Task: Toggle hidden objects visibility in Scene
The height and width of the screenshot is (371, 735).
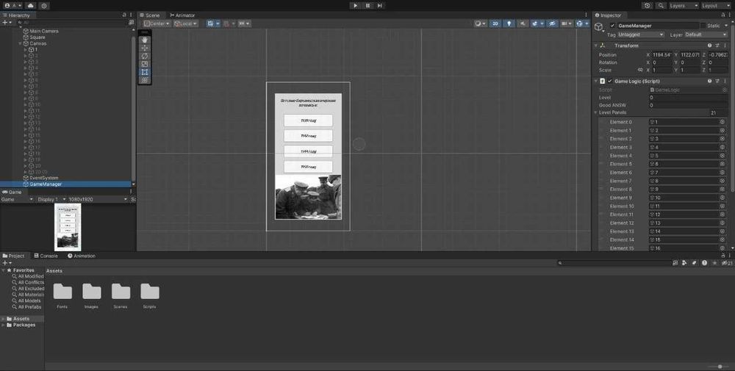Action: tap(552, 24)
